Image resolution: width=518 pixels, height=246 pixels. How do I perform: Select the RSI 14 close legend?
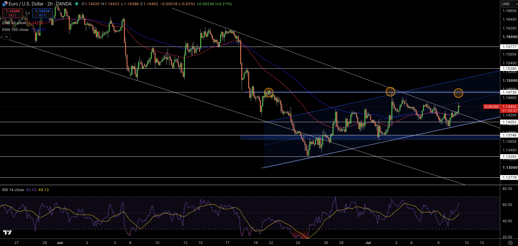pos(13,190)
